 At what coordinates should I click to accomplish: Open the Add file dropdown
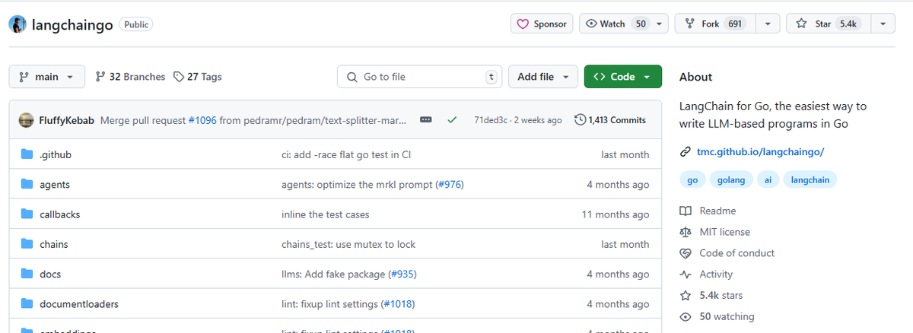tap(542, 77)
